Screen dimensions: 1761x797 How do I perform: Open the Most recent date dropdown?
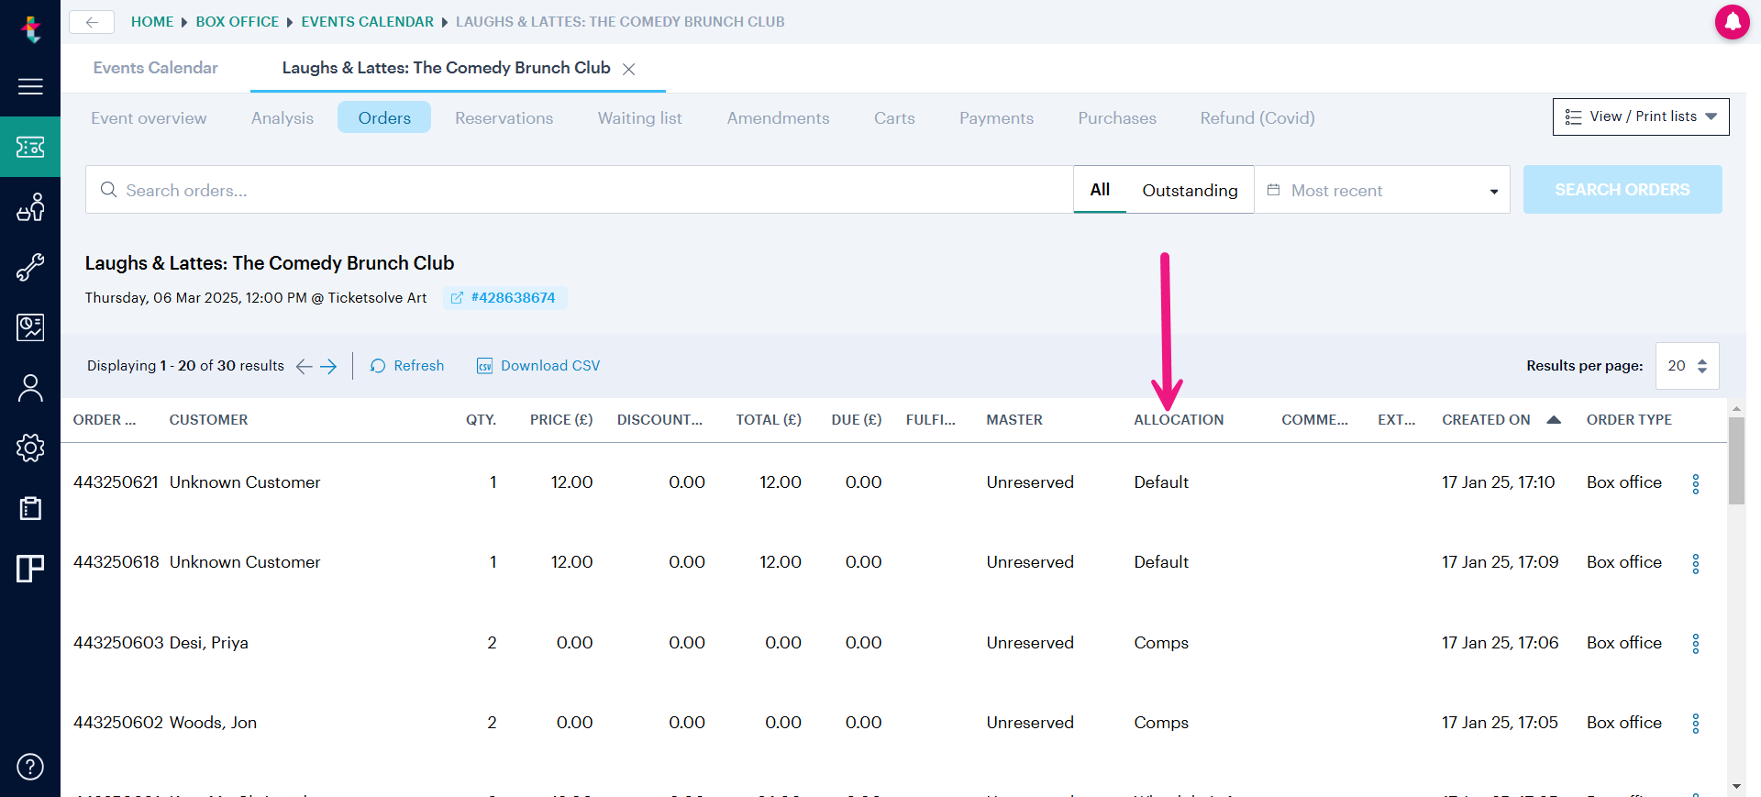pos(1382,190)
